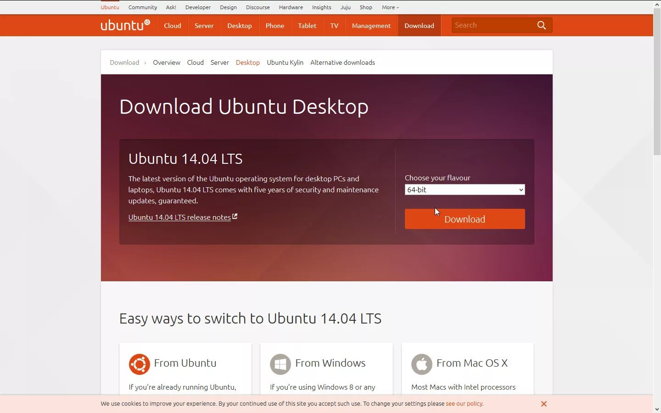The image size is (661, 413).
Task: Open the Server main navigation item
Action: click(204, 26)
